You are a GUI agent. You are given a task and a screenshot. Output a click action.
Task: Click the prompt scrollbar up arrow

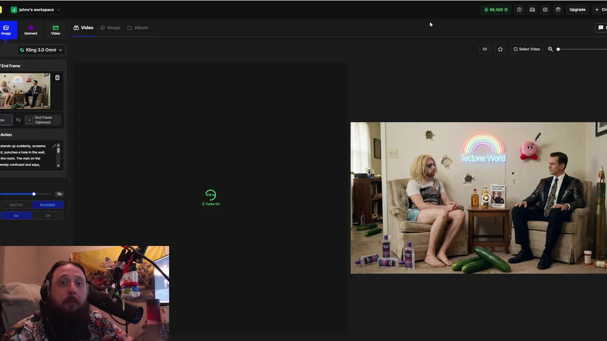(58, 145)
